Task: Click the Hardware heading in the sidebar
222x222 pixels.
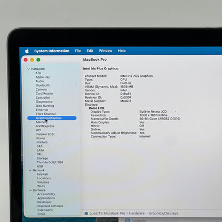Action: click(38, 69)
